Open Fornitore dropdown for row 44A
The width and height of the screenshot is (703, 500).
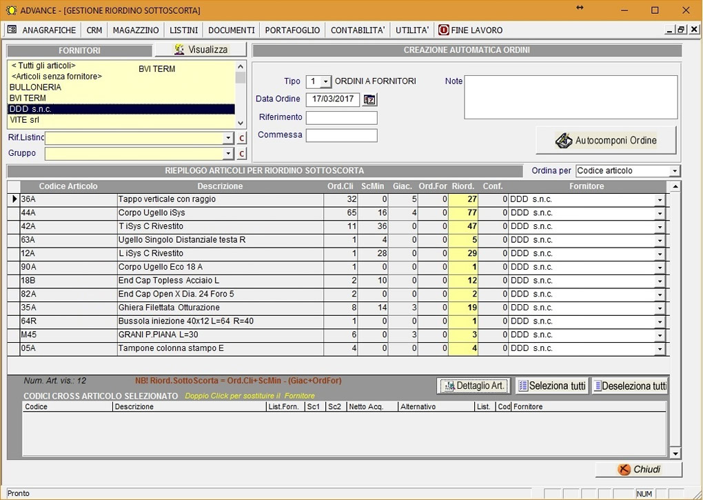point(660,214)
